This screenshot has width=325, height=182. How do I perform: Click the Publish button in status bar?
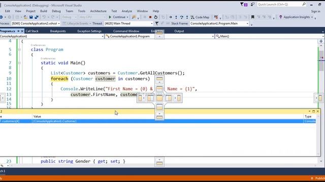click(318, 178)
